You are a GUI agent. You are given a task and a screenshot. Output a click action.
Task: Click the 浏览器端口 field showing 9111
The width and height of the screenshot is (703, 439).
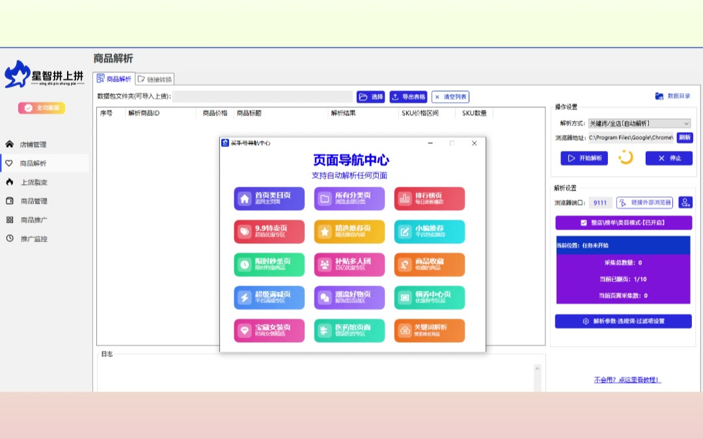[600, 203]
